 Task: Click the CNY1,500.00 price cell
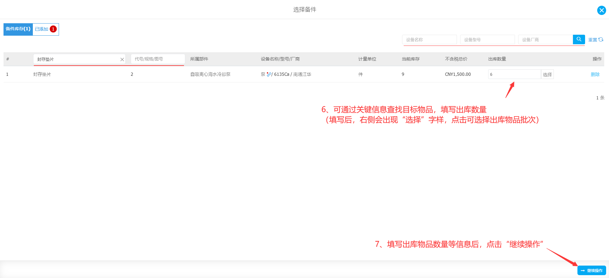[458, 74]
